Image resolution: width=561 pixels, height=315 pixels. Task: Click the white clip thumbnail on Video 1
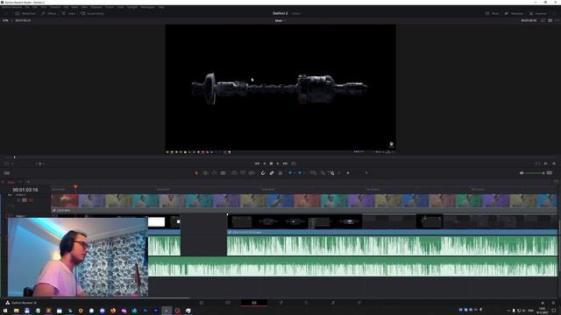pos(156,221)
